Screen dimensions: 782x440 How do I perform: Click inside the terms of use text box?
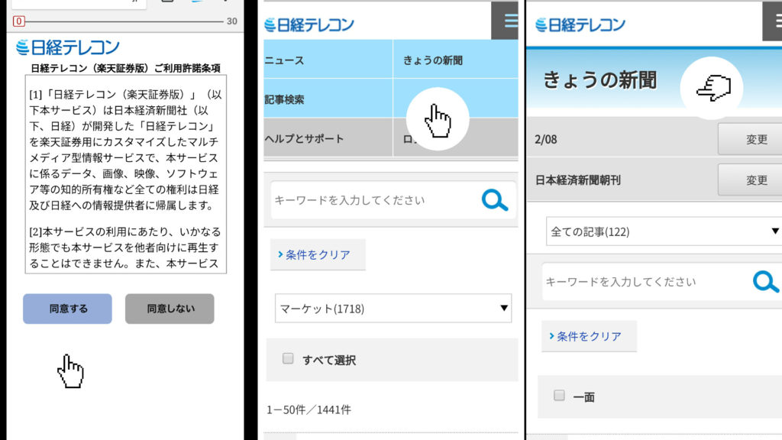(x=126, y=175)
